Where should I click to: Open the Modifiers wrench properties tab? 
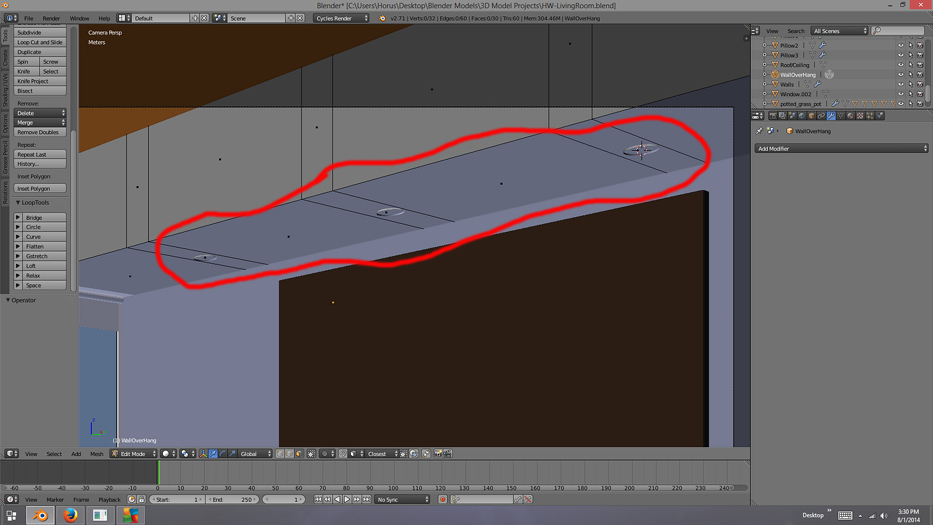point(831,116)
